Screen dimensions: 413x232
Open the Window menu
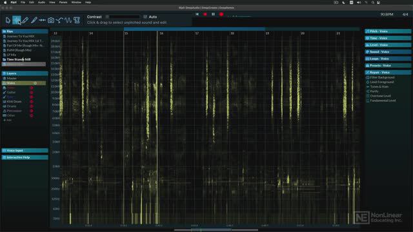tap(76, 3)
